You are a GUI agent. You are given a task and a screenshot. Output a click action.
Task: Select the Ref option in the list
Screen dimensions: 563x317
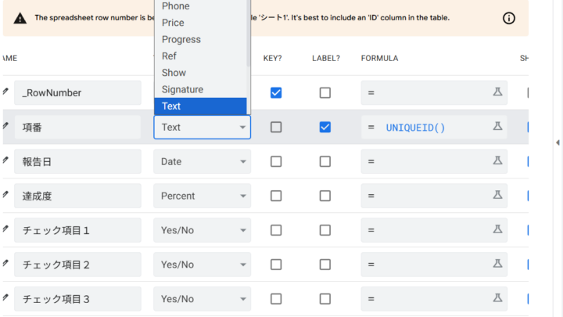[x=169, y=56]
